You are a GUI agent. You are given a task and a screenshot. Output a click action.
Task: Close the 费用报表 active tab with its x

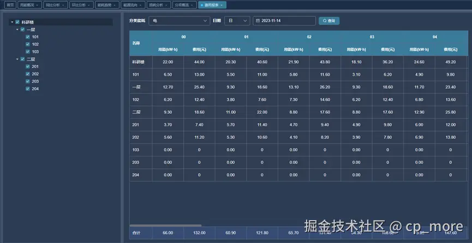(x=222, y=5)
